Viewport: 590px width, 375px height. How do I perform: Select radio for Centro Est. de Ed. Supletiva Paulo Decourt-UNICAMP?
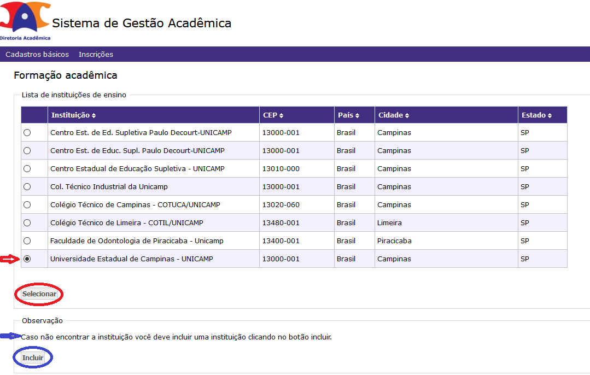click(x=27, y=133)
